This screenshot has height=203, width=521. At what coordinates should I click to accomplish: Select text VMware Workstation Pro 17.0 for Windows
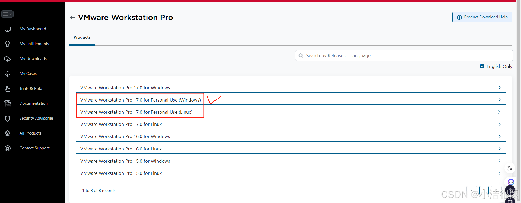(x=125, y=88)
